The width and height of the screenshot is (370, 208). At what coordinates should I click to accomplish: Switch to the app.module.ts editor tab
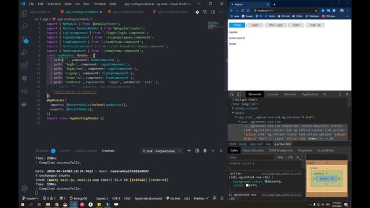(40, 12)
